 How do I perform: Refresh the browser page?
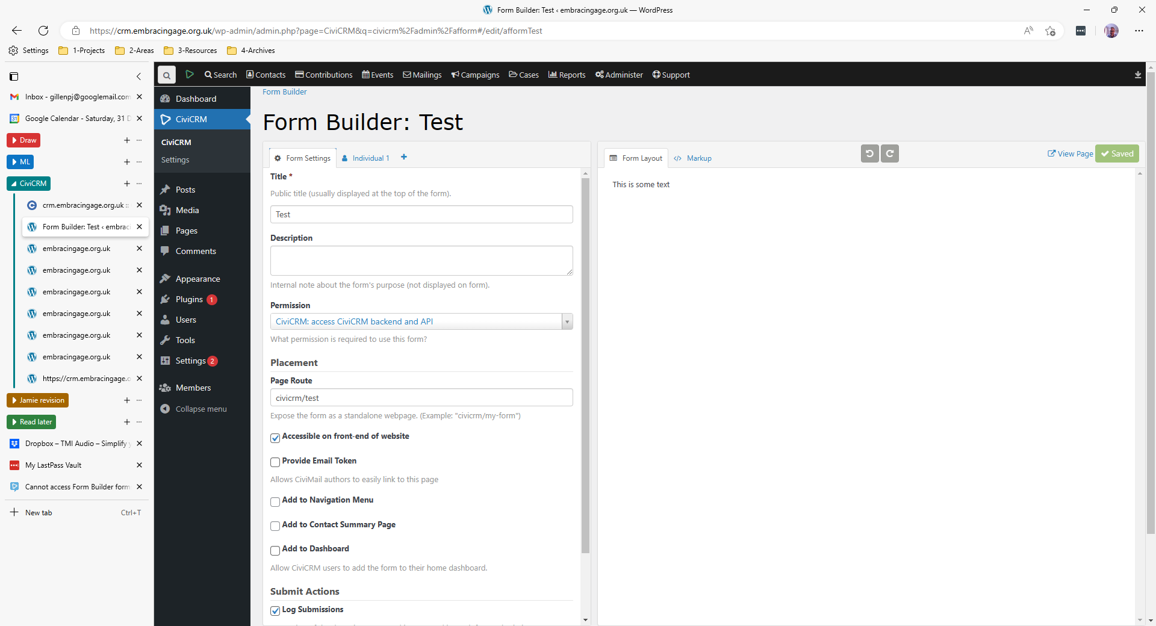43,31
